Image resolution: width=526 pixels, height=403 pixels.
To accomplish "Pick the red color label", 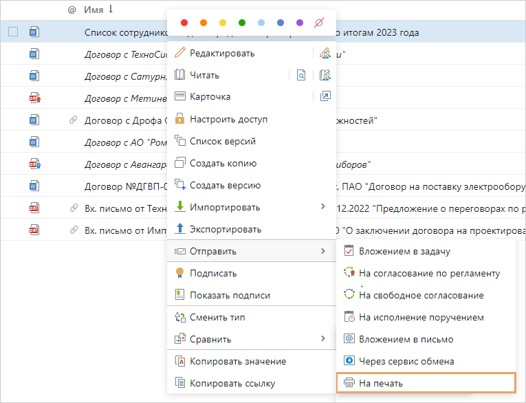I will [184, 23].
